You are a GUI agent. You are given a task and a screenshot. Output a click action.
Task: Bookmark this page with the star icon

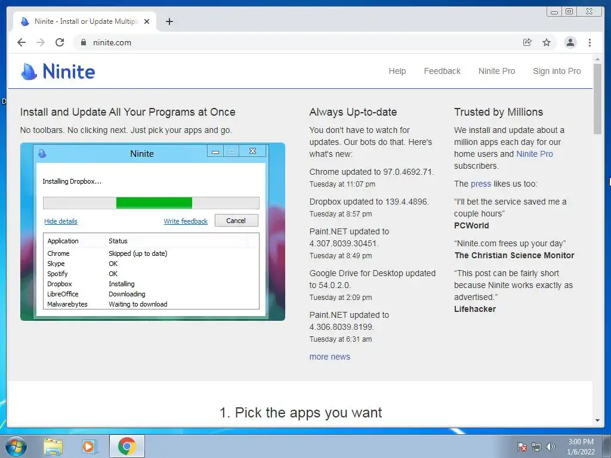(x=547, y=42)
